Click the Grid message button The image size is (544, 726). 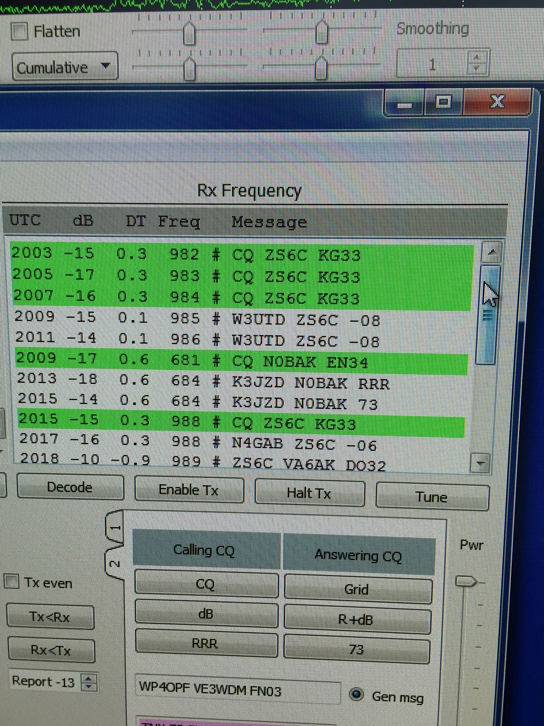pos(357,589)
